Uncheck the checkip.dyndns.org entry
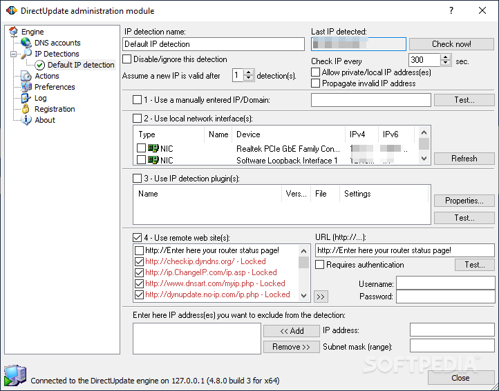Image resolution: width=499 pixels, height=391 pixels. (139, 261)
